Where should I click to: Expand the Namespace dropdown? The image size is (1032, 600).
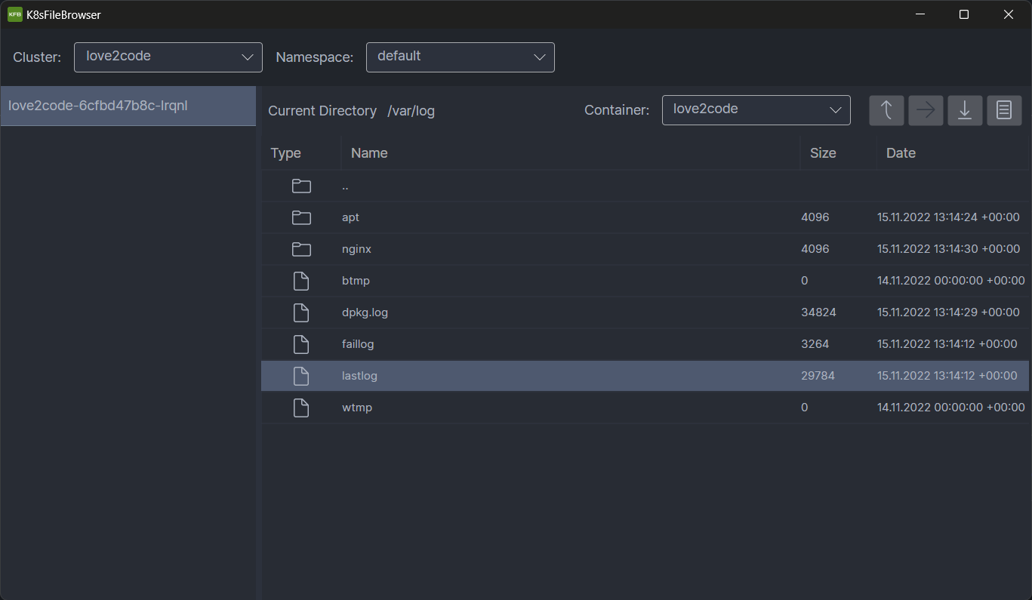[x=460, y=57]
